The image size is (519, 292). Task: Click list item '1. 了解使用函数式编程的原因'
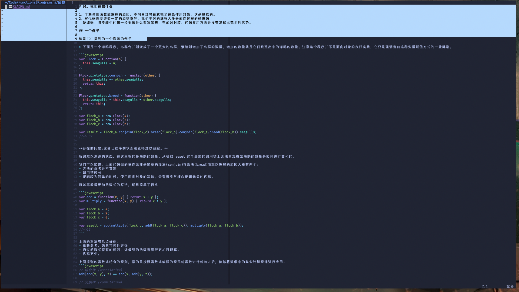click(x=148, y=15)
